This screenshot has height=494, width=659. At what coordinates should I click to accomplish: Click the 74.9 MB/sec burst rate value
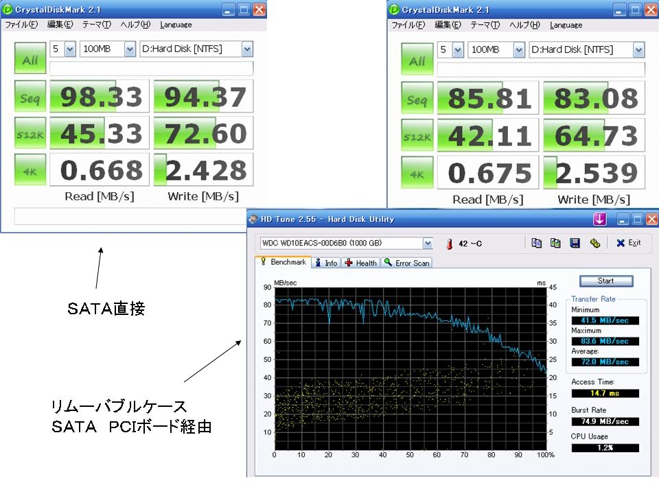point(605,421)
